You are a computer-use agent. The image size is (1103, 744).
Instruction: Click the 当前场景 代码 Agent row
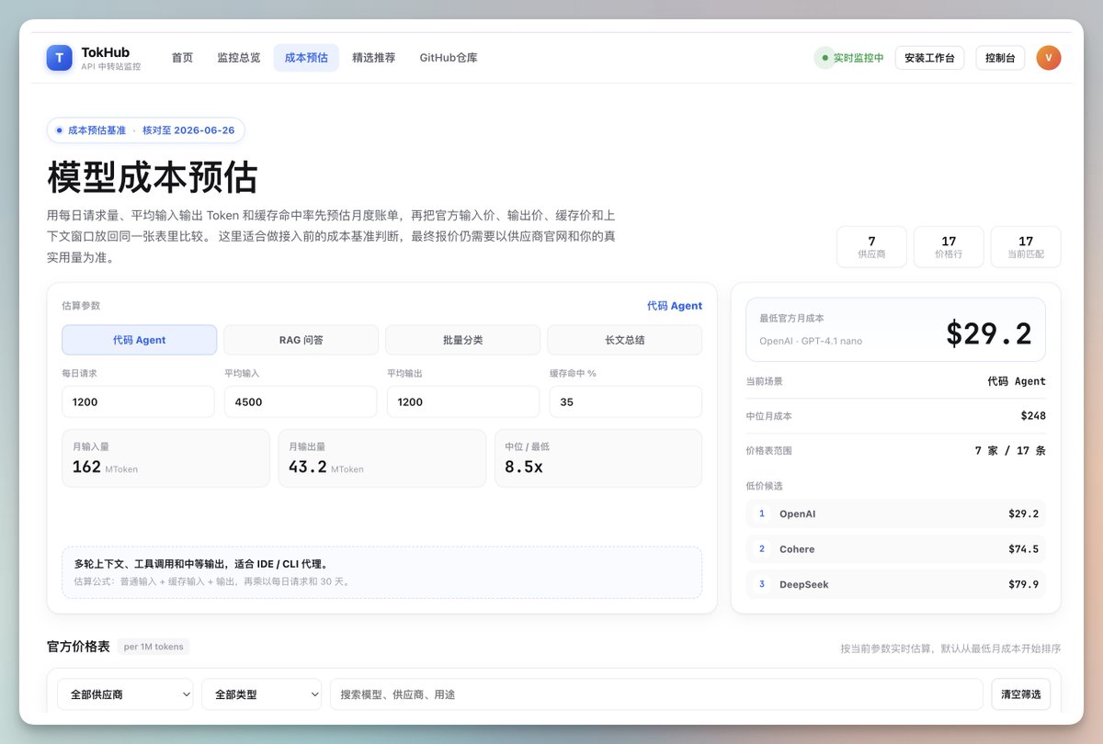895,381
